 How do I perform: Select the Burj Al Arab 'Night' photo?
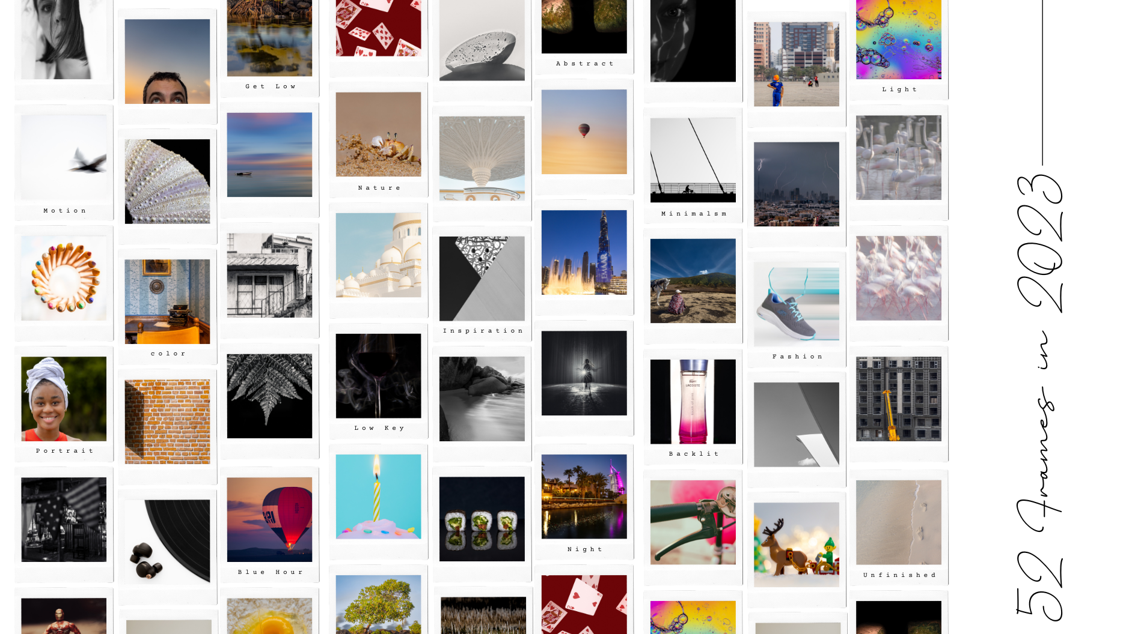[584, 497]
